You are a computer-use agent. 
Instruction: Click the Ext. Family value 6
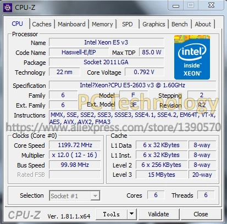63,105
